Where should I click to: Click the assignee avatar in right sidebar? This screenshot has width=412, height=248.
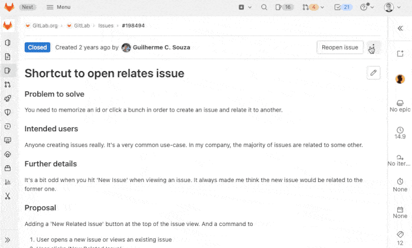pos(400,79)
